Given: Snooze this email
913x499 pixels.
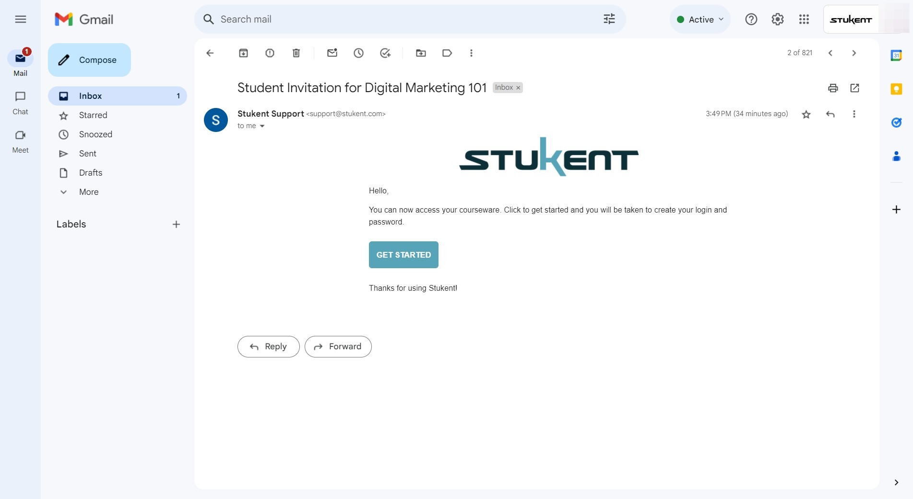Looking at the screenshot, I should tap(359, 53).
